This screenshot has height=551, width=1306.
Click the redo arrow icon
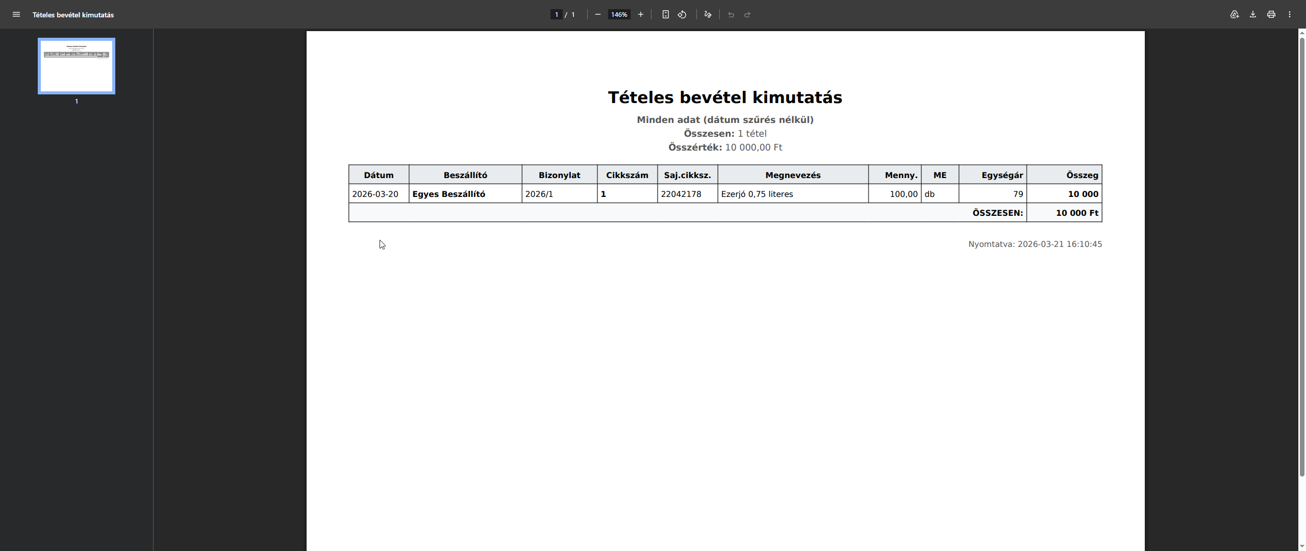point(747,15)
